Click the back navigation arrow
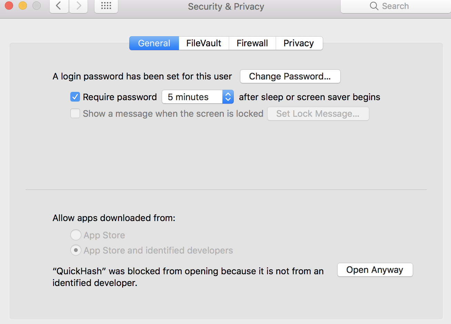 59,6
